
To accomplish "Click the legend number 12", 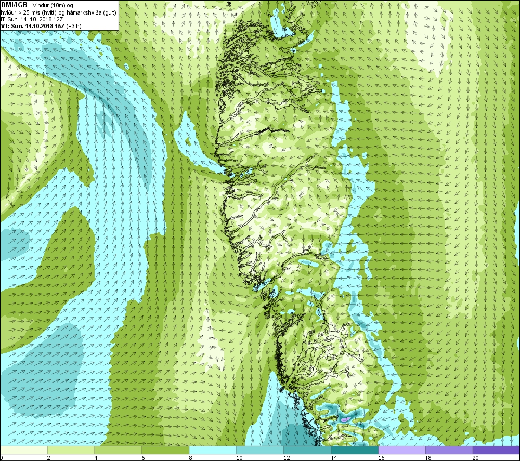I will 287,458.
